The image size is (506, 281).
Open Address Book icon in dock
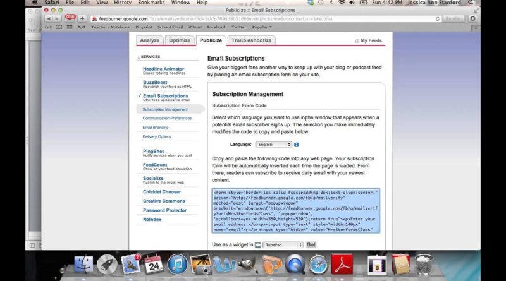(400, 264)
